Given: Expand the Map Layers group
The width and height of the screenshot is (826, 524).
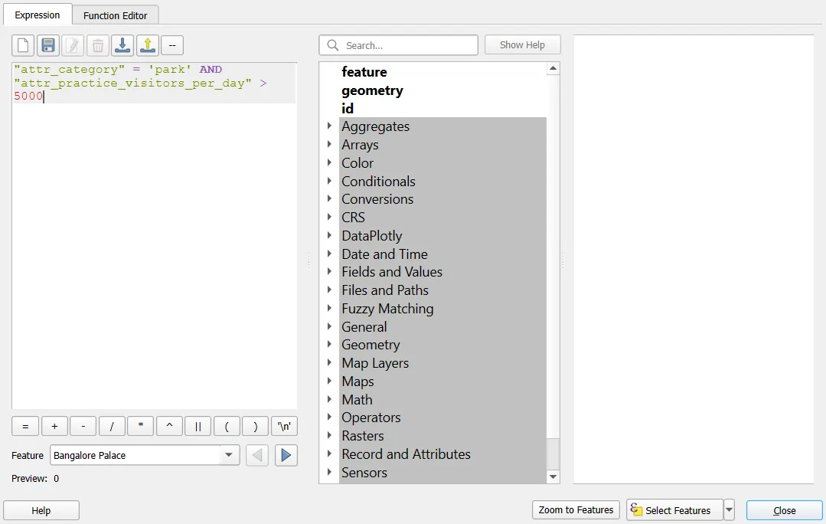Looking at the screenshot, I should click(329, 362).
